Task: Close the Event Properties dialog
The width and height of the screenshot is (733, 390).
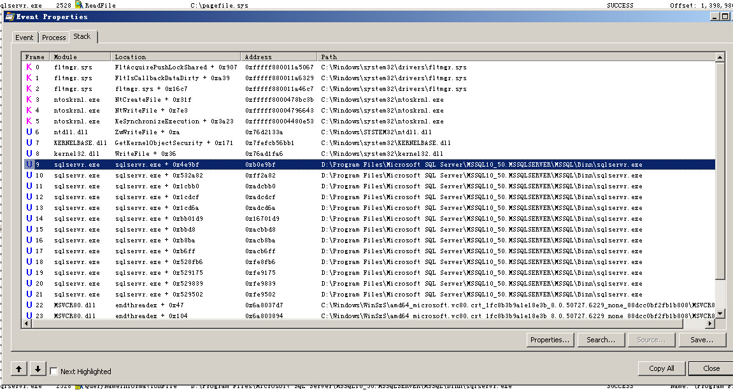Action: point(711,368)
